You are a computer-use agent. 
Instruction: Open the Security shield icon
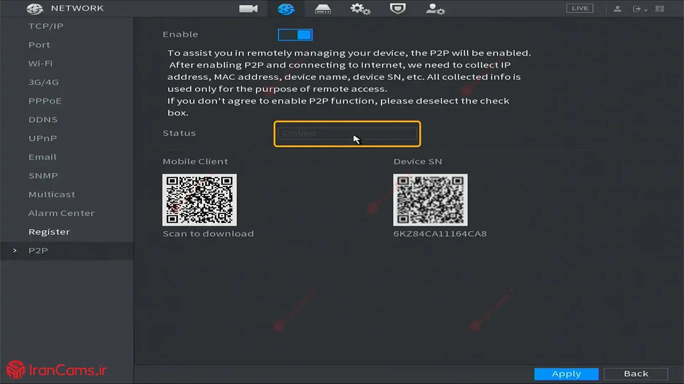398,8
